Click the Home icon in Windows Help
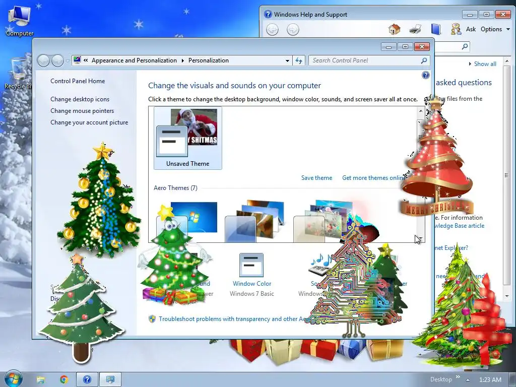 (x=394, y=29)
